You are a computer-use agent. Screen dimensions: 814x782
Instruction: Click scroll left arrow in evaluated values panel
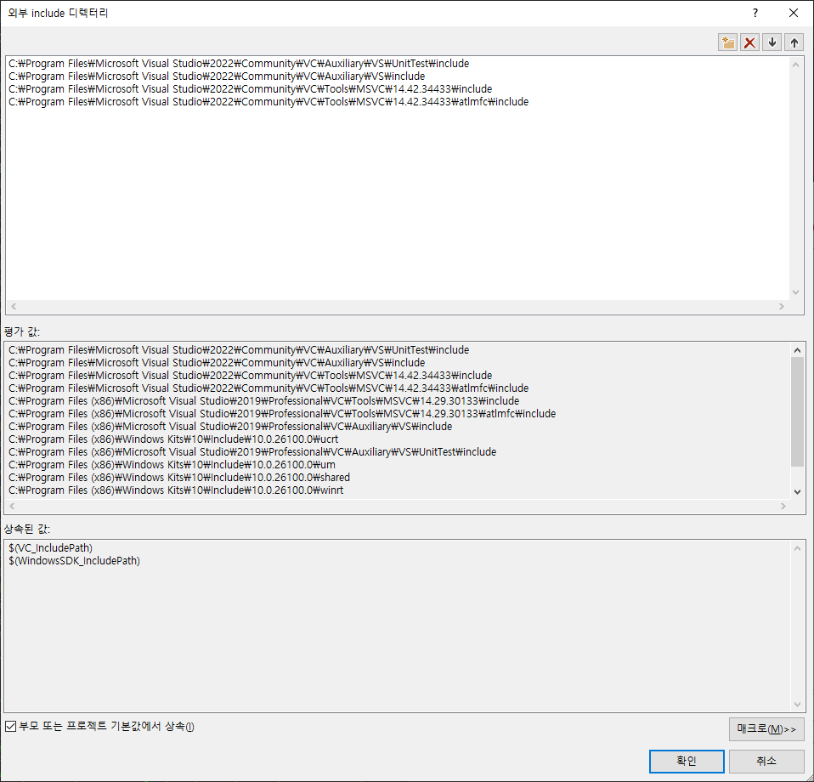(13, 506)
